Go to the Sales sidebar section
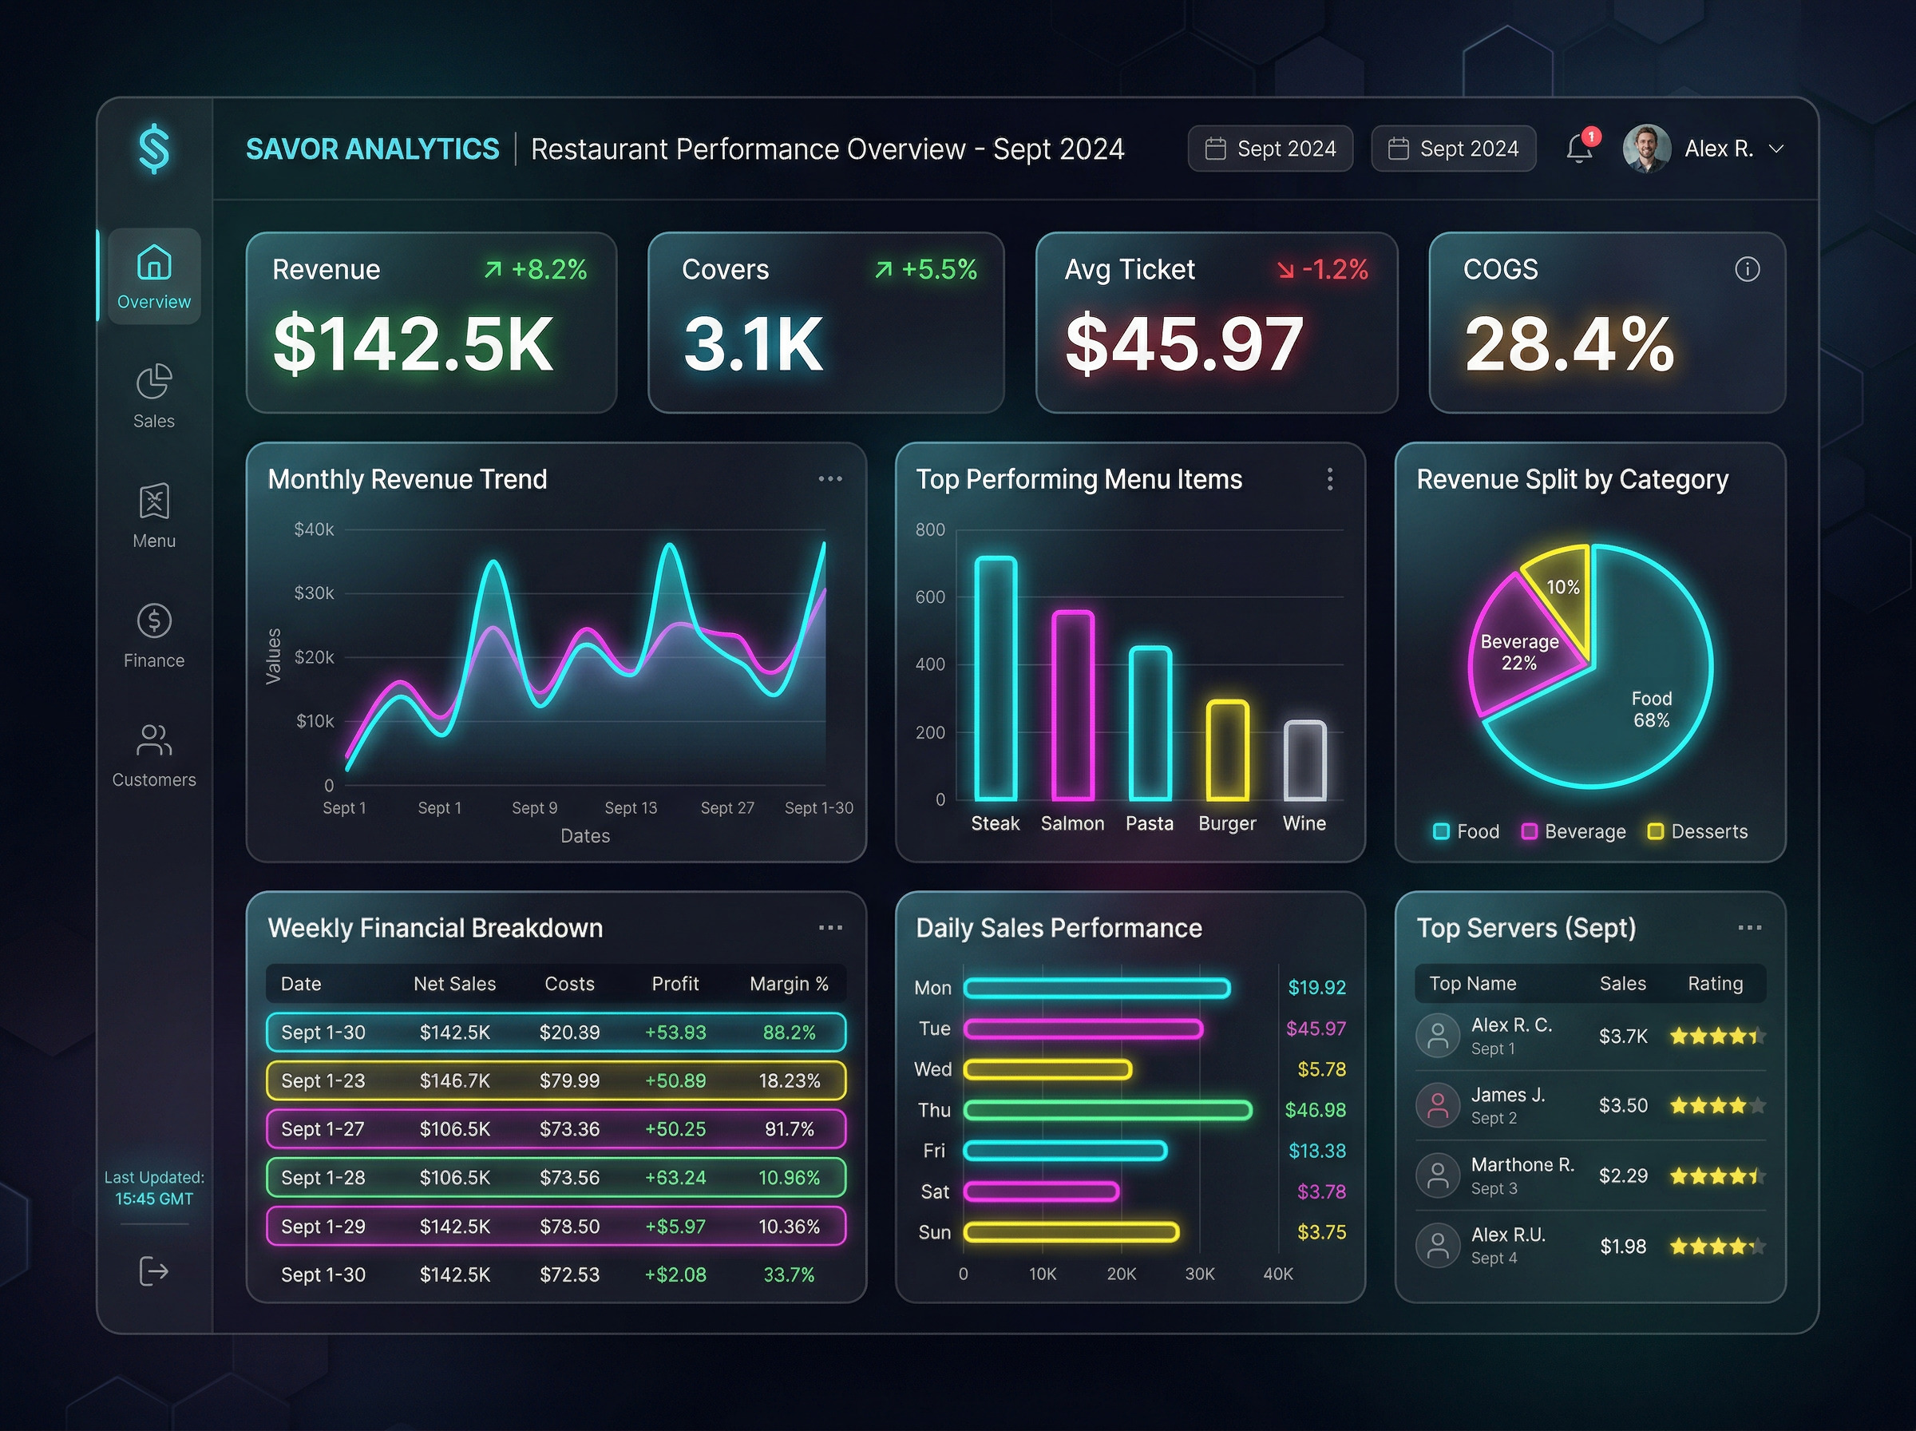The image size is (1916, 1431). (x=154, y=397)
